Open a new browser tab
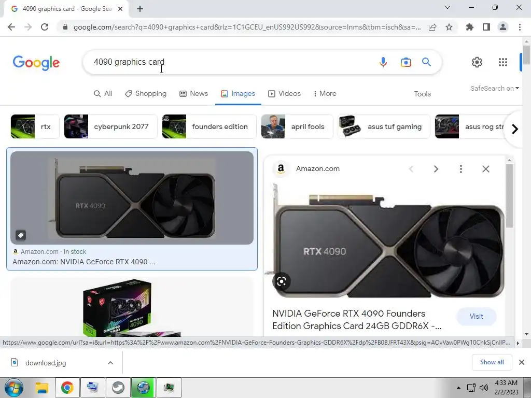The height and width of the screenshot is (398, 531). [140, 9]
